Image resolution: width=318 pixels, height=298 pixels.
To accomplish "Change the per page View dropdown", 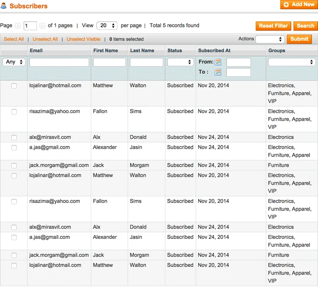I will point(107,26).
